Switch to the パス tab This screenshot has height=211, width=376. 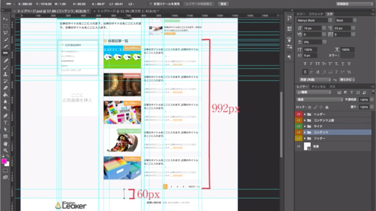pyautogui.click(x=332, y=86)
